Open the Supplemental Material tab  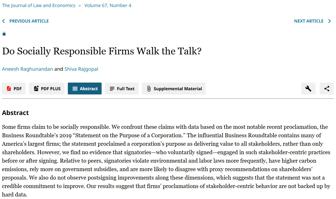(178, 89)
